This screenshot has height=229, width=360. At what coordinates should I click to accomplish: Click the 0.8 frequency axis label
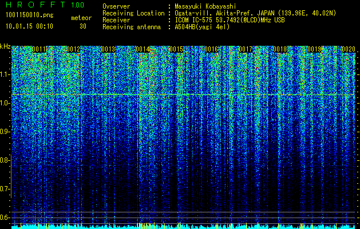[5, 160]
